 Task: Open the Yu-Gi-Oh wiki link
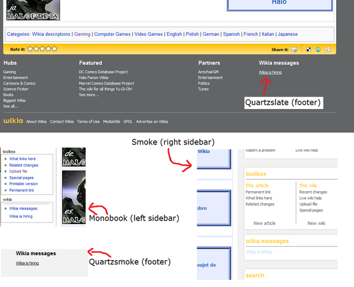point(105,89)
